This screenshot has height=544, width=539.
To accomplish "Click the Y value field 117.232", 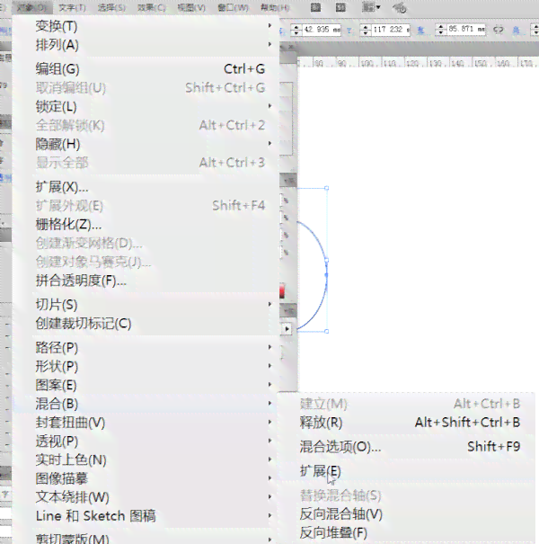I will click(391, 30).
